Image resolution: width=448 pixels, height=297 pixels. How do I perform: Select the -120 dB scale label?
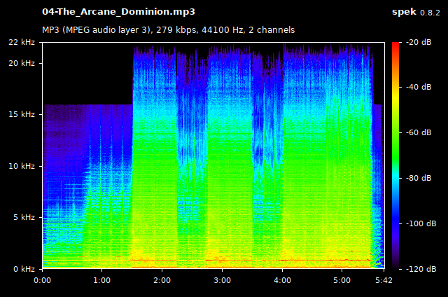pyautogui.click(x=419, y=268)
